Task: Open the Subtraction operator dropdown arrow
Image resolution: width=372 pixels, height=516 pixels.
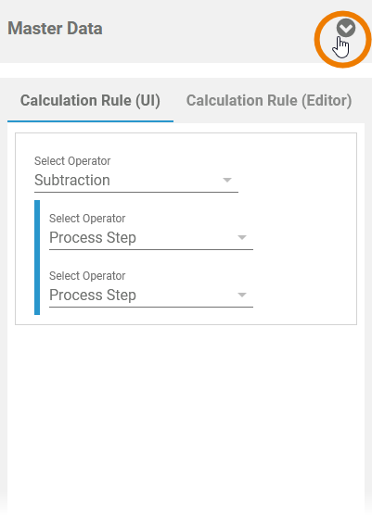Action: click(x=227, y=180)
